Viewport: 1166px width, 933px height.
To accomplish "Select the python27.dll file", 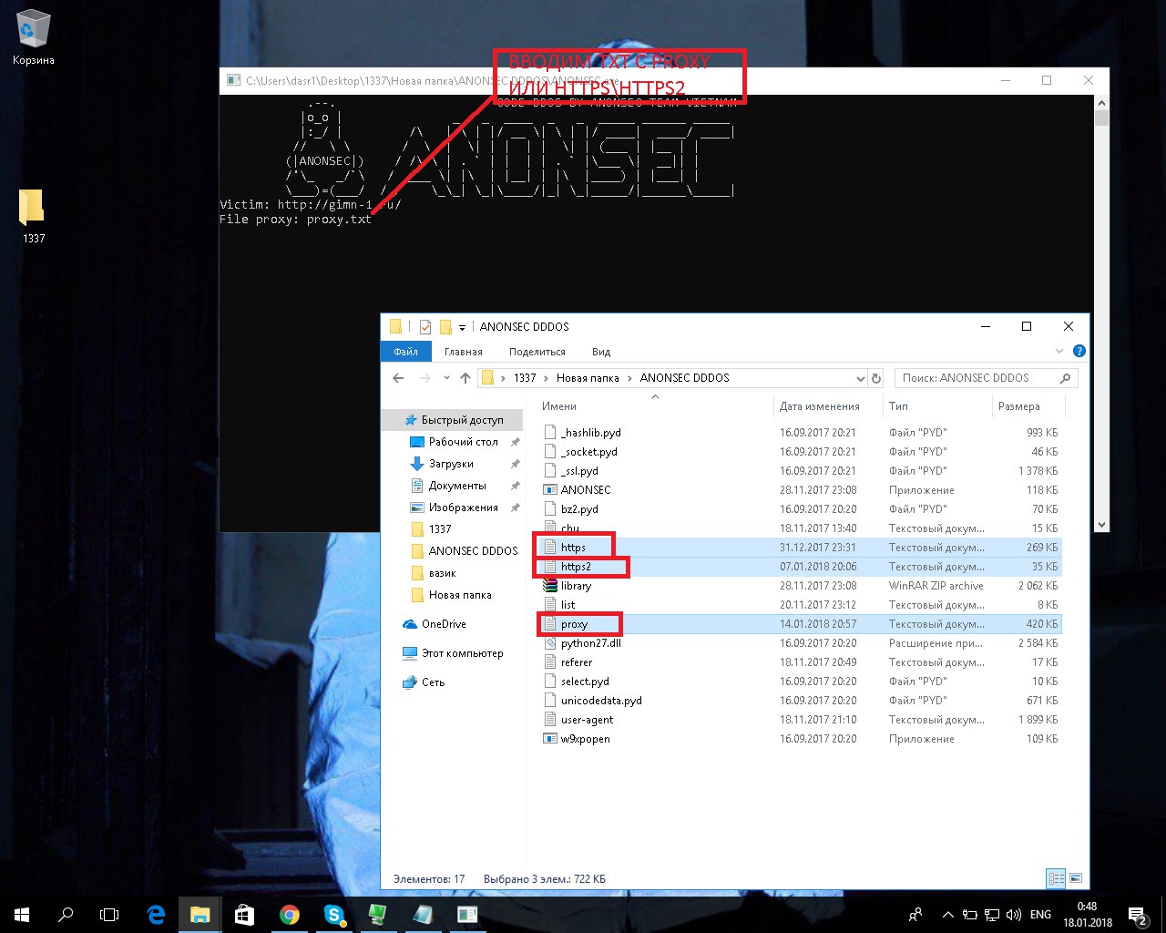I will click(590, 643).
